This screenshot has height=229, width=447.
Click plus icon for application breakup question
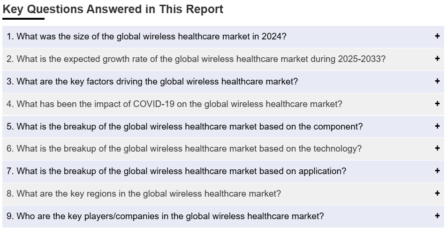click(x=437, y=170)
